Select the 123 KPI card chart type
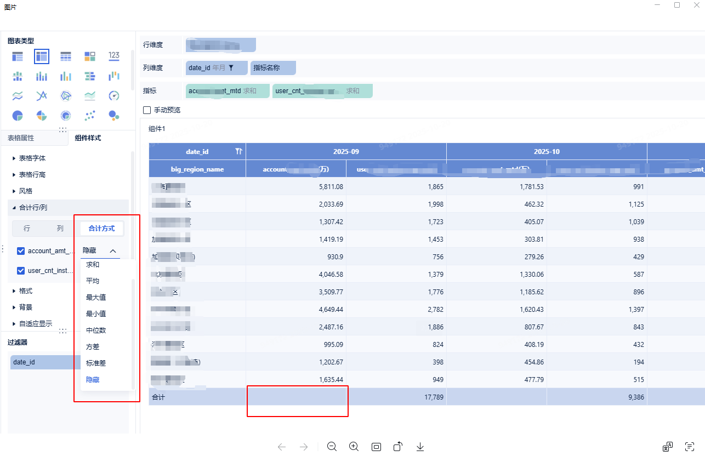Viewport: 705px width, 456px height. coord(114,56)
